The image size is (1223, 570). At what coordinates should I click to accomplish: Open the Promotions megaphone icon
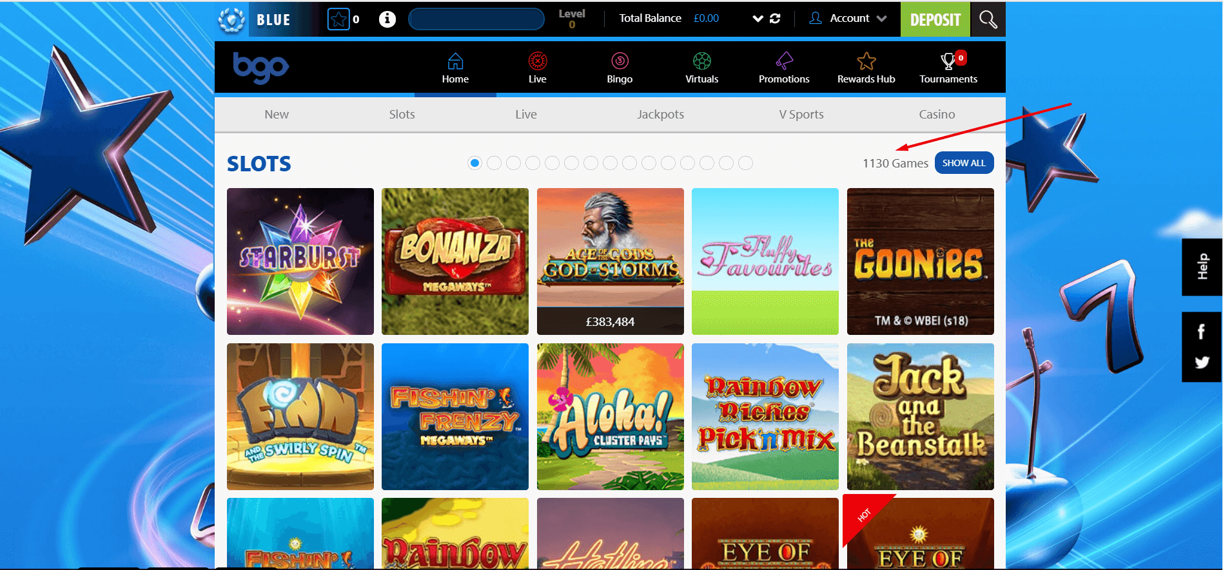point(784,61)
